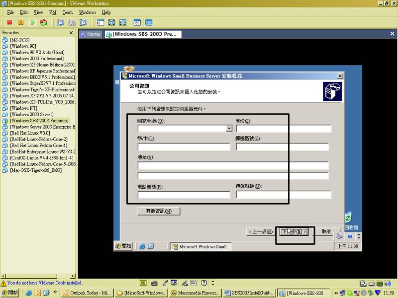Click the Quick Switch toolbar icon

pos(123,22)
